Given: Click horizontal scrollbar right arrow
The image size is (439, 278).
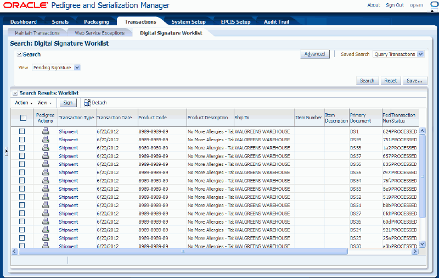Looking at the screenshot, I should [415, 252].
